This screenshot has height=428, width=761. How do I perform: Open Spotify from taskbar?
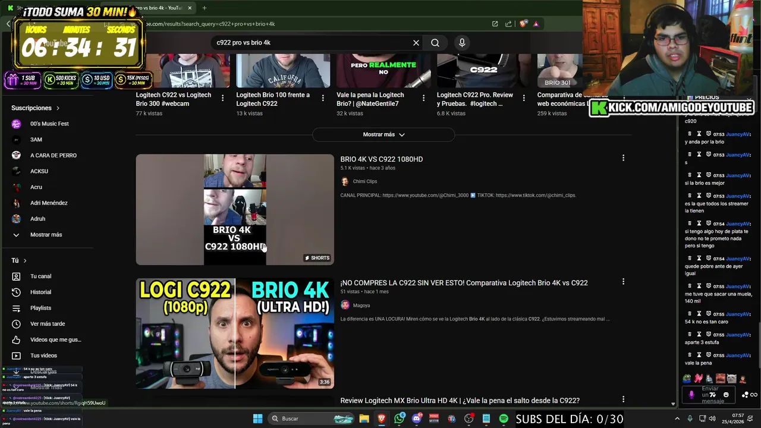click(x=504, y=418)
